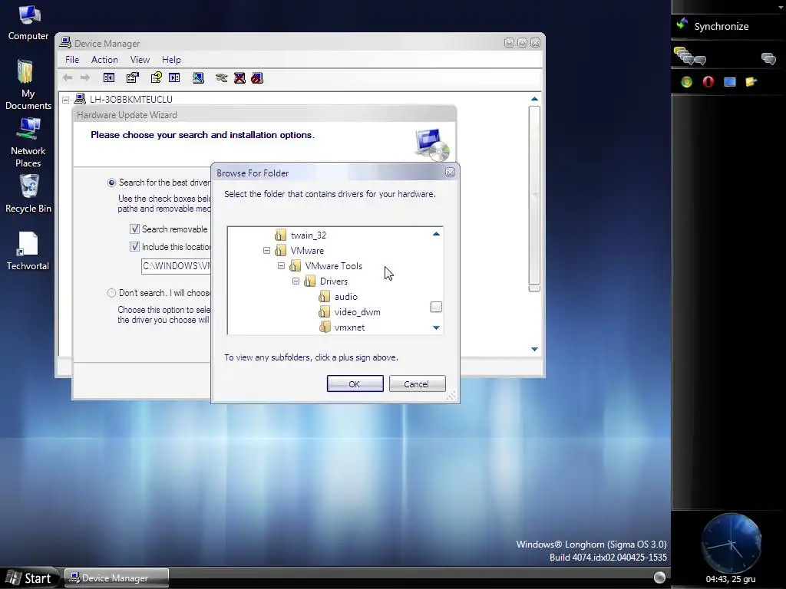The image size is (786, 589).
Task: Click the Start button
Action: [29, 578]
